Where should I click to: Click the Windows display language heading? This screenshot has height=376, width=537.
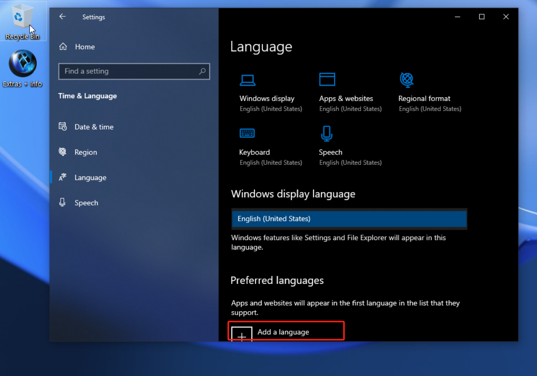293,194
